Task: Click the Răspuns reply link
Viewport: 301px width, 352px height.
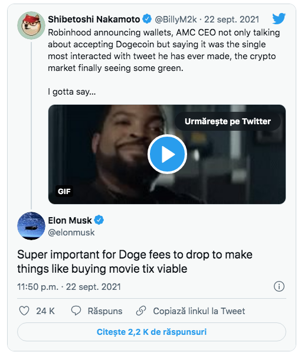Action: coord(105,311)
